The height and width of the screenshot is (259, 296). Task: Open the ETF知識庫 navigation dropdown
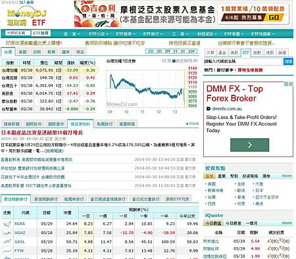pyautogui.click(x=263, y=34)
